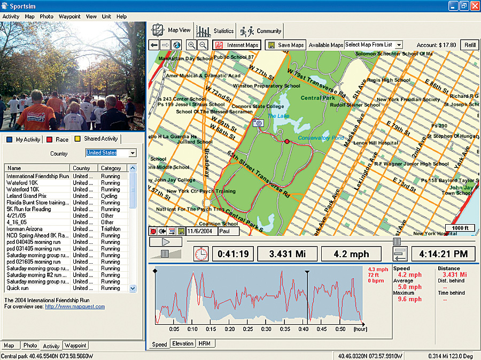Click the activity list scroll down arrow
This screenshot has height=360, width=481.
click(133, 288)
